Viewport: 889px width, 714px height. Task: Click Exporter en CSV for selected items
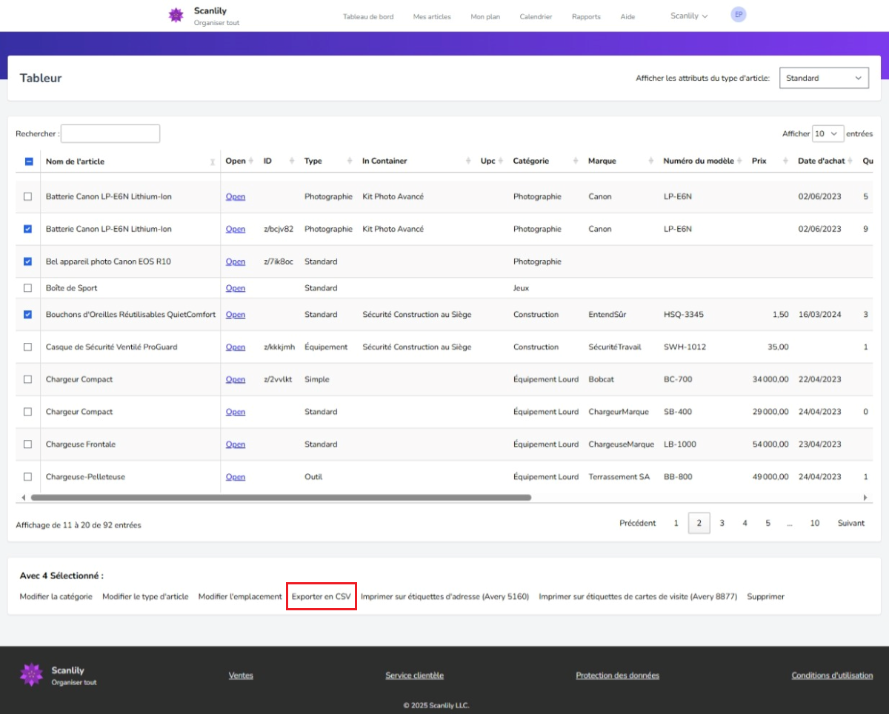coord(322,596)
